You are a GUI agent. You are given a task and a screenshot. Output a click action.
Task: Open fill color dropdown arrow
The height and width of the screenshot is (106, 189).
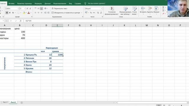click(26, 13)
